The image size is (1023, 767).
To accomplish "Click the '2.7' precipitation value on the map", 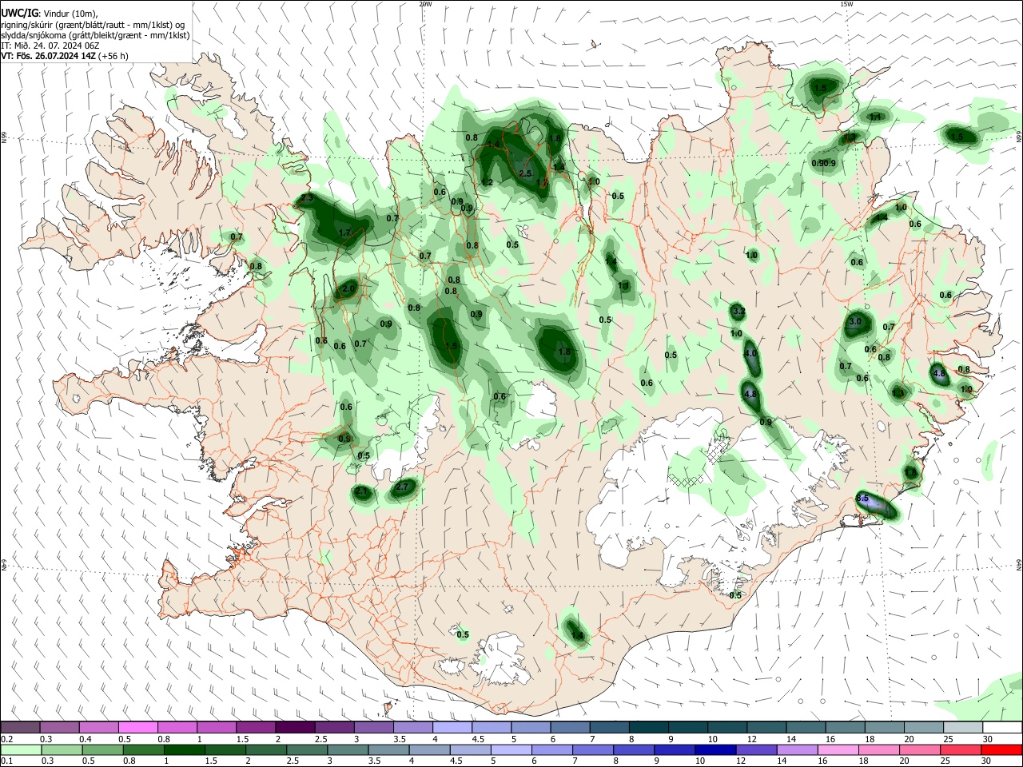I will pos(402,487).
